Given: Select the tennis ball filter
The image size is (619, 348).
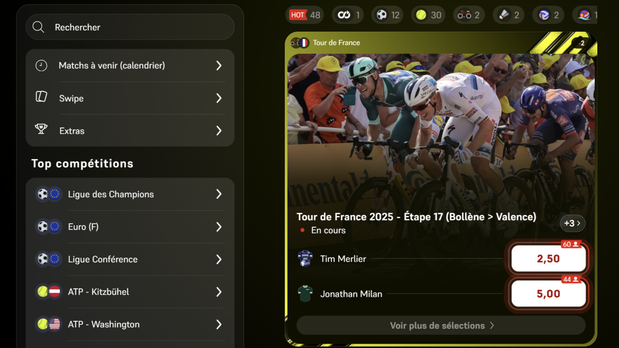Looking at the screenshot, I should coord(428,15).
